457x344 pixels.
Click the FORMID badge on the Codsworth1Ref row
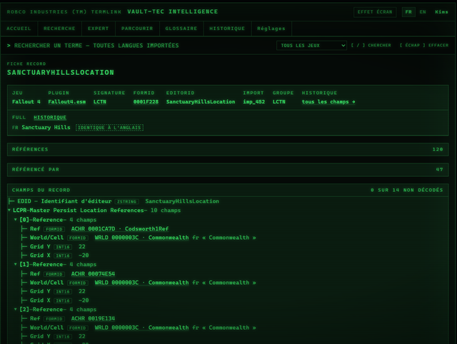pyautogui.click(x=54, y=229)
